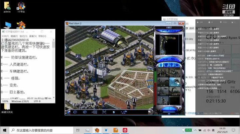
Task: Click 'UTF-8' in Notepad status bar
Action: (37, 101)
